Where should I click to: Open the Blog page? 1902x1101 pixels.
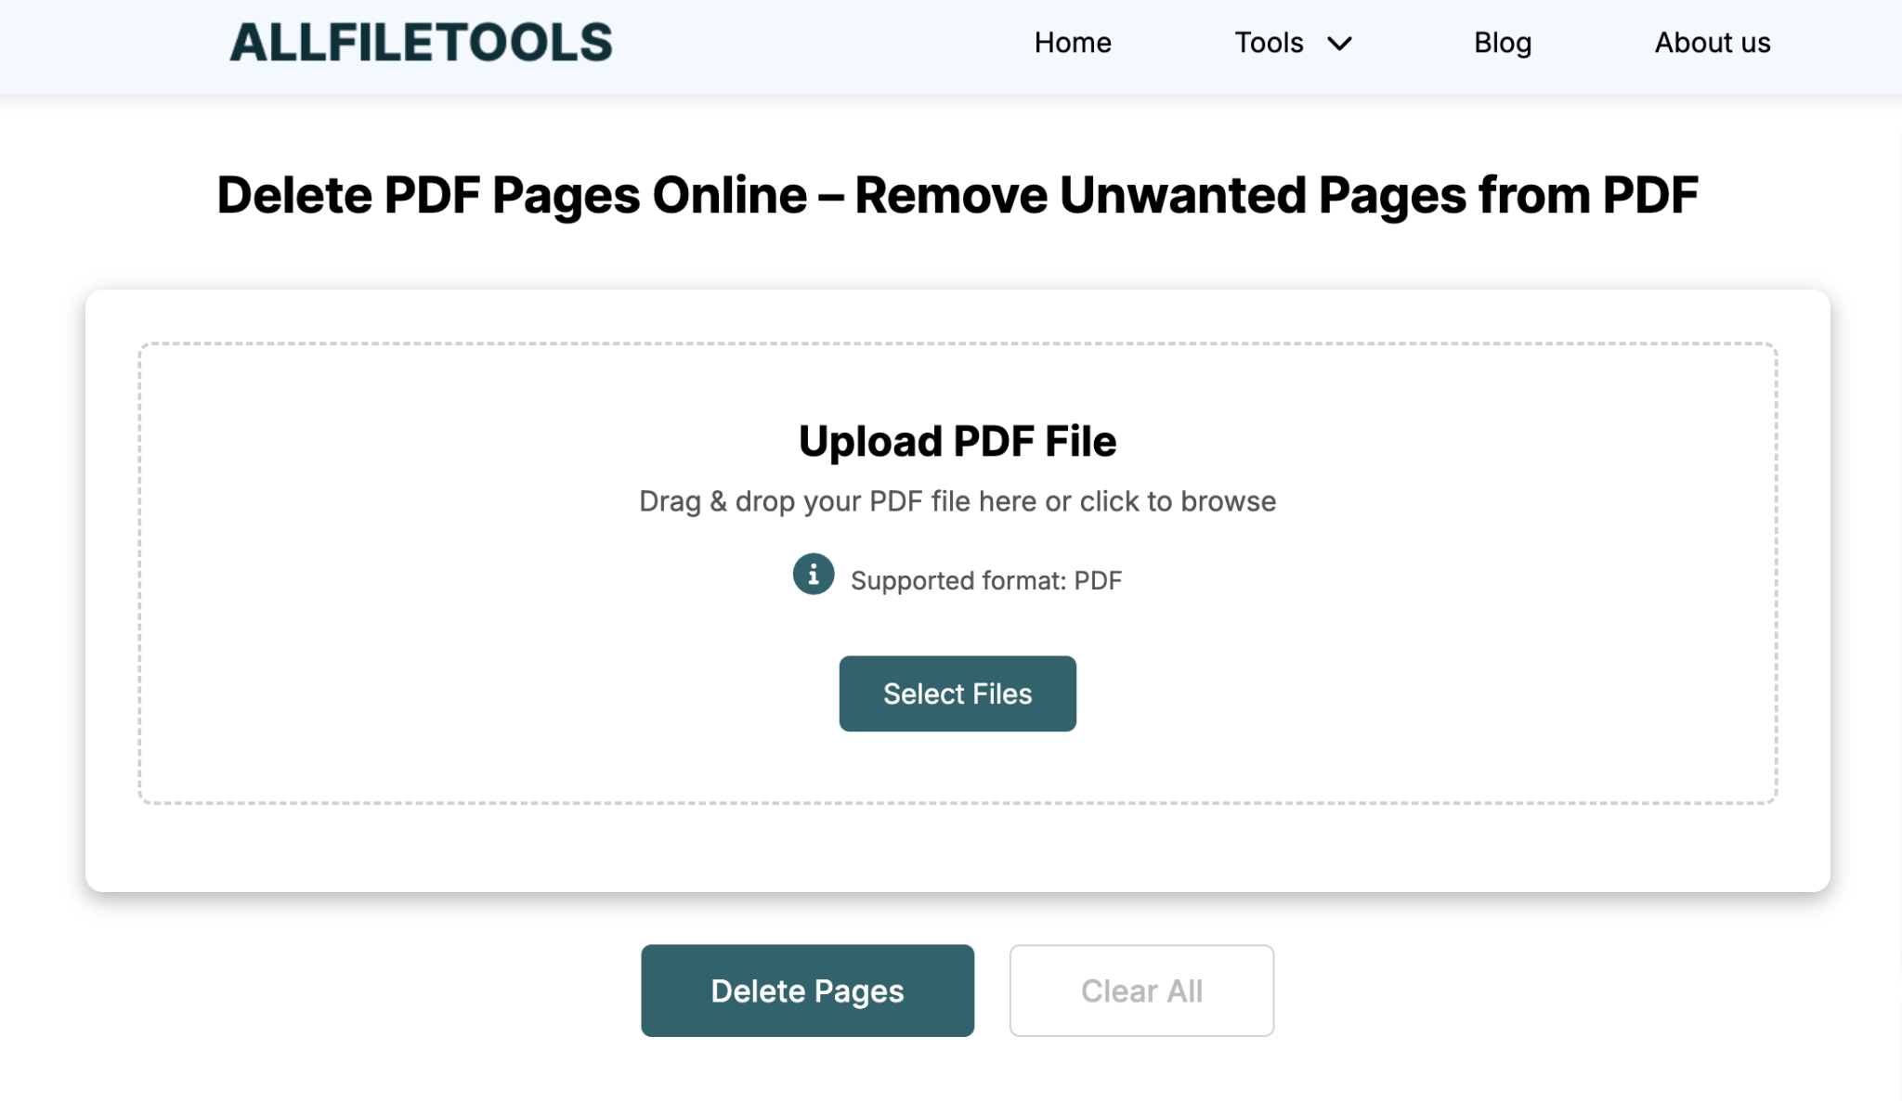(1502, 43)
